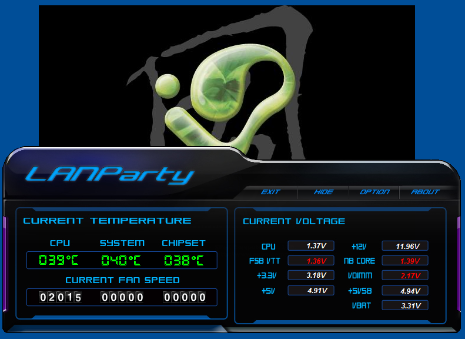
Task: Click the NB Core 1.39V field
Action: (x=405, y=261)
